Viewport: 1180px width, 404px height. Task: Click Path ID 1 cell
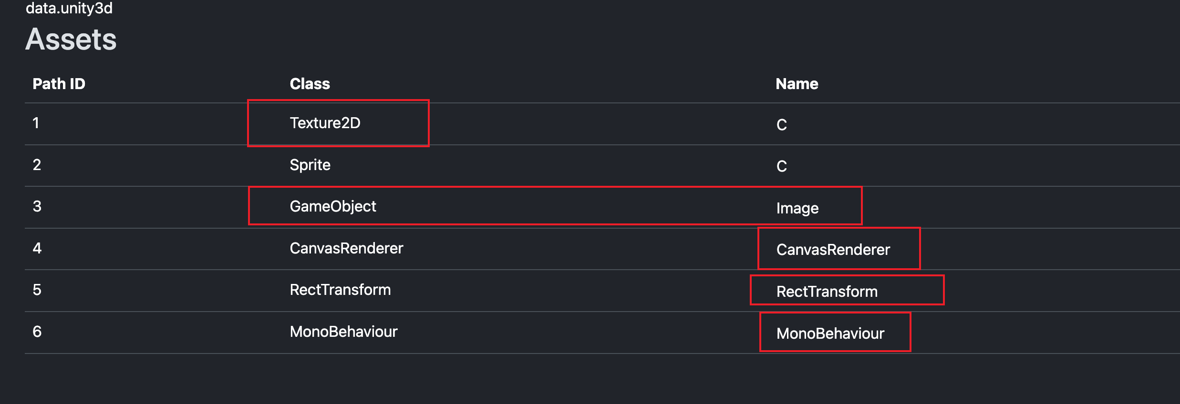pyautogui.click(x=36, y=123)
